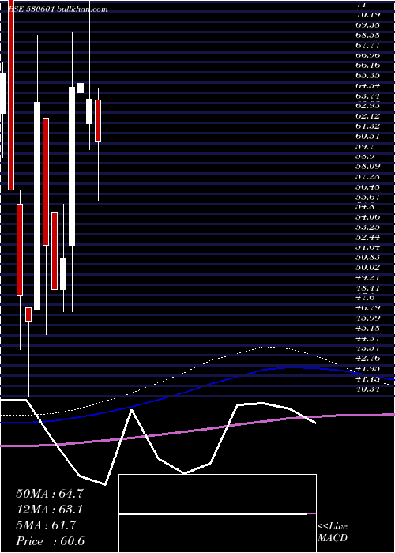This screenshot has width=395, height=553.
Task: Click the 42.76 axis value
Action: [x=367, y=359]
